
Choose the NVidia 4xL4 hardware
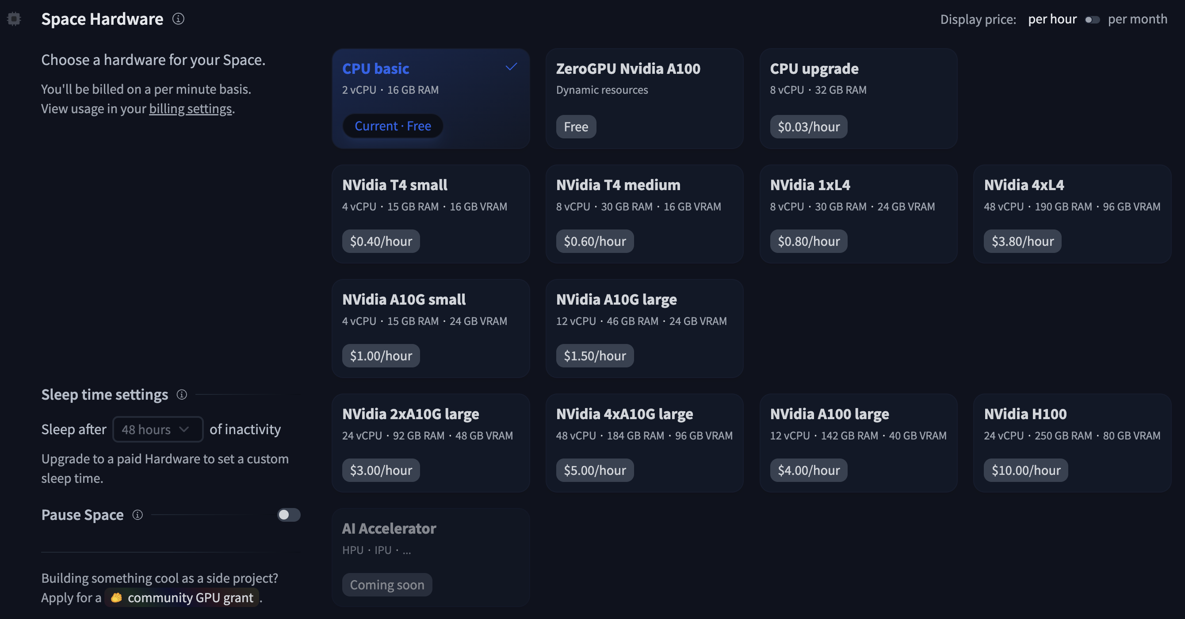tap(1072, 214)
